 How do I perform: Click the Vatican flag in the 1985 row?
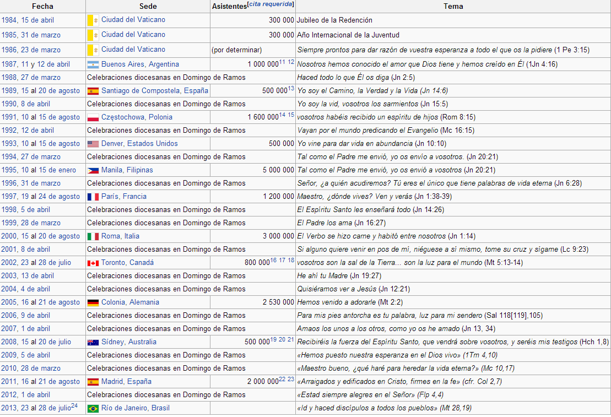(93, 35)
